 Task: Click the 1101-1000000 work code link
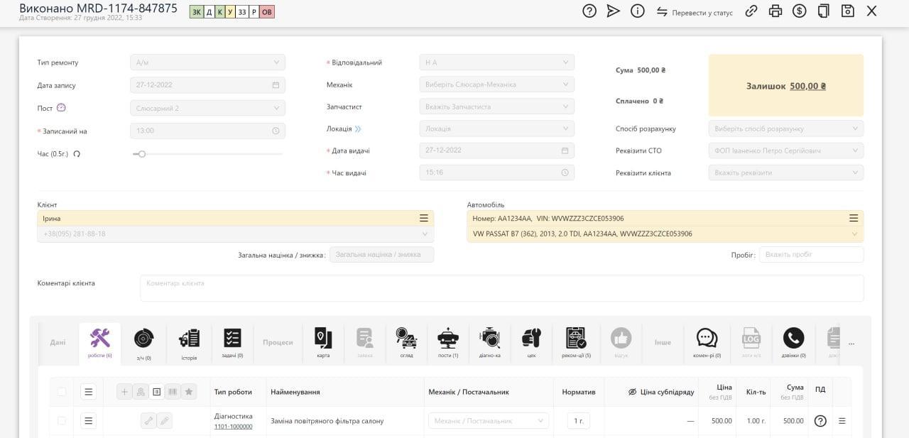pos(233,427)
